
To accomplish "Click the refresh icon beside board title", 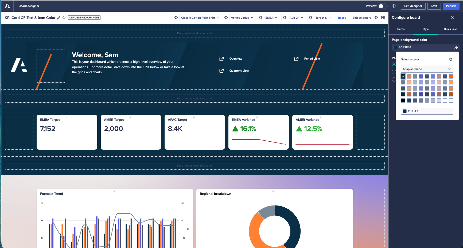I will point(64,18).
